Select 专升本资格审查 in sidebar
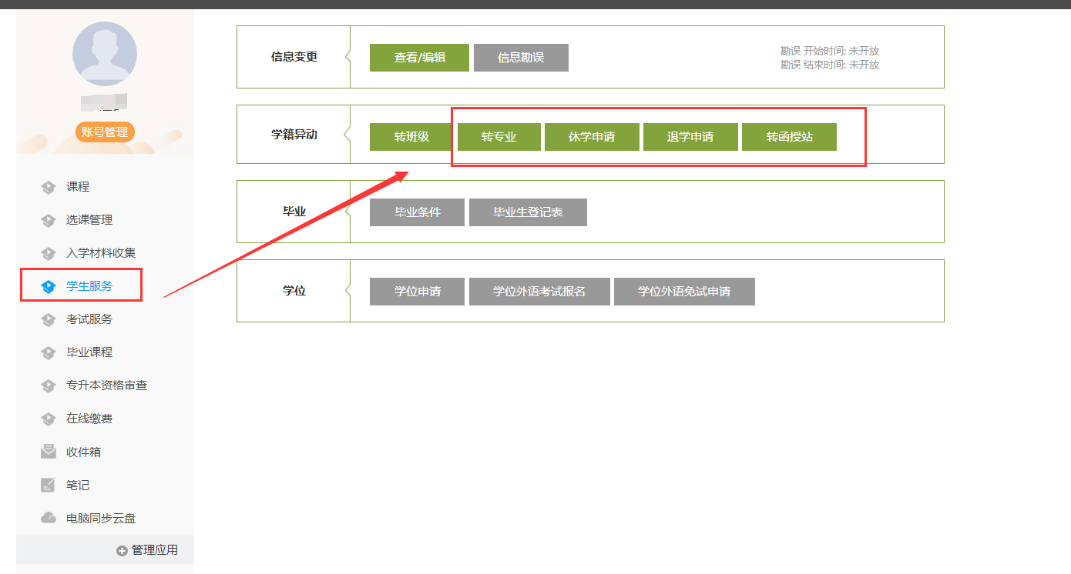This screenshot has width=1071, height=574. click(x=106, y=385)
